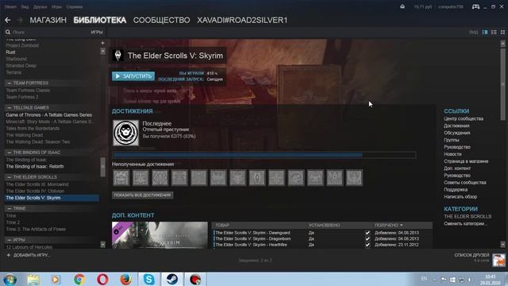Launch Opera from the taskbar
The width and height of the screenshot is (508, 286).
102,280
